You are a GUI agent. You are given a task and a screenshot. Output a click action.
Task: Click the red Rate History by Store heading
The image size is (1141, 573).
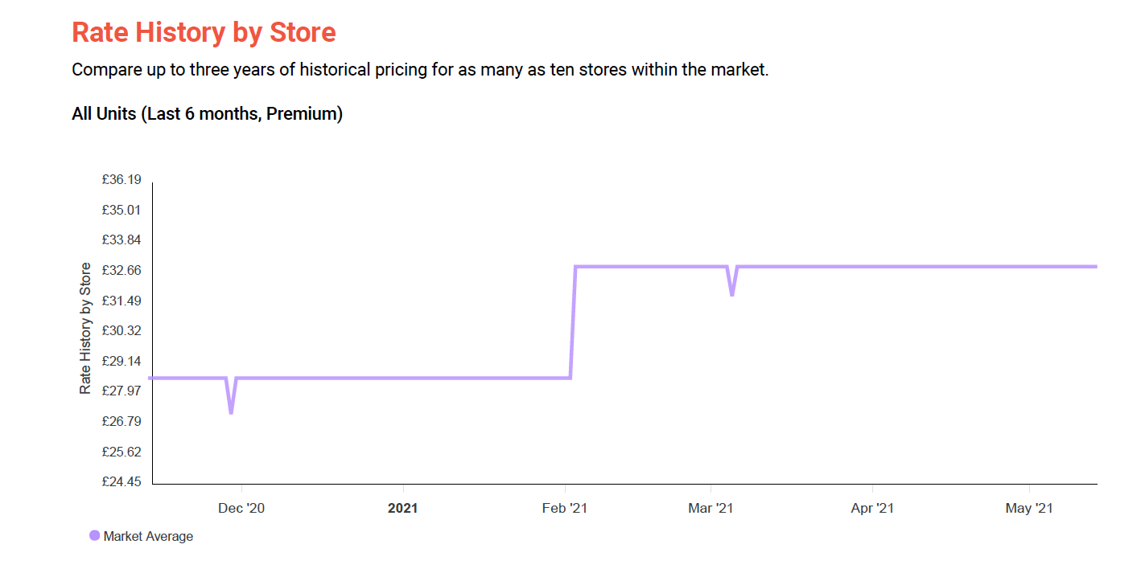click(x=204, y=33)
